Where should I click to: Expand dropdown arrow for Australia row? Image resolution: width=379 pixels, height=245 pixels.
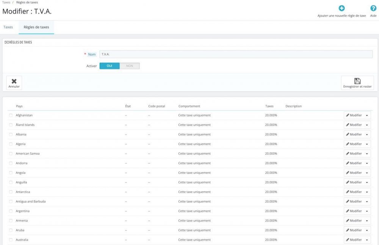pyautogui.click(x=367, y=240)
